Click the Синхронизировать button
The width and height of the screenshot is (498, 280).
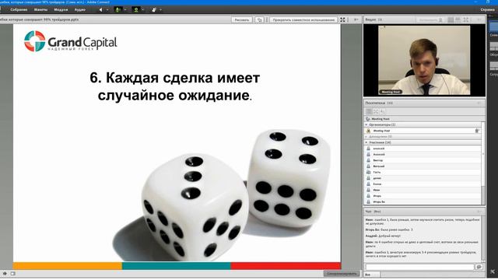pos(342,273)
